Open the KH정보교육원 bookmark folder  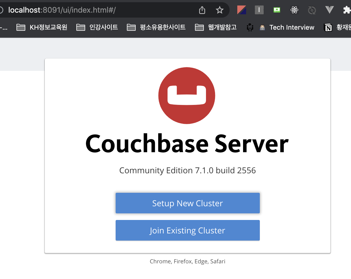tap(42, 27)
